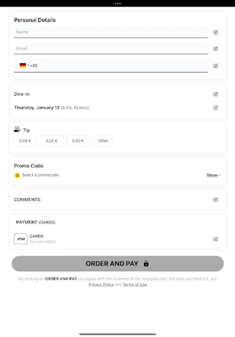Open the Terms of Use link

(x=134, y=284)
